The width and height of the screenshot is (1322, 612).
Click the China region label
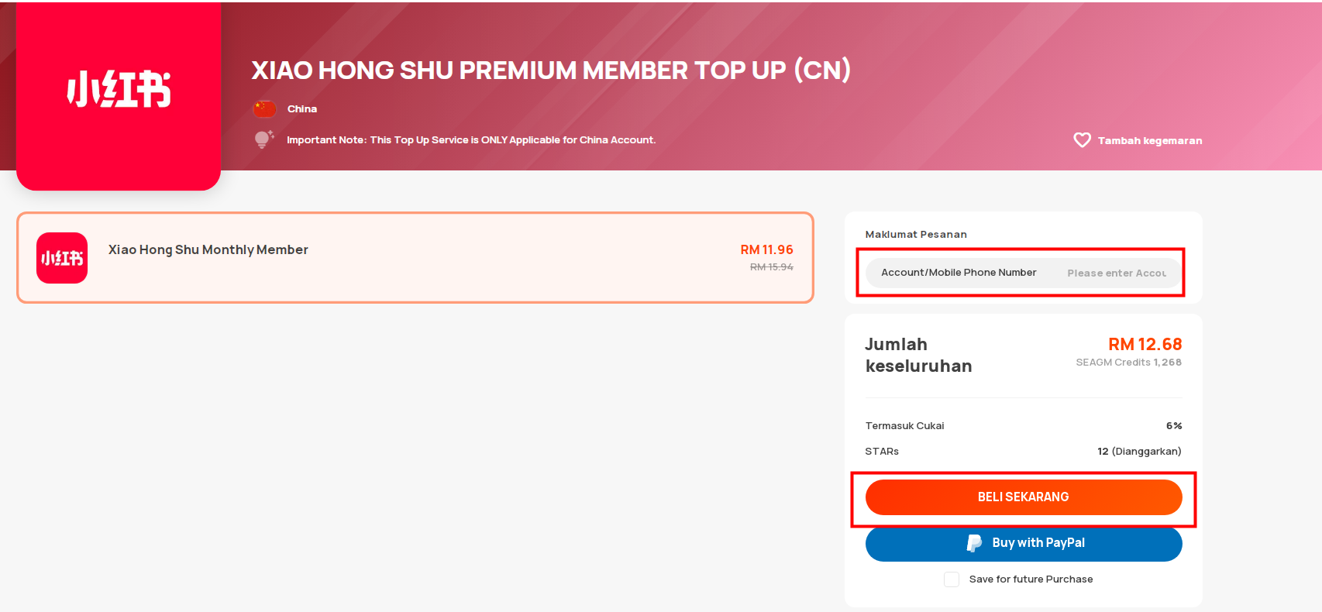(x=302, y=109)
